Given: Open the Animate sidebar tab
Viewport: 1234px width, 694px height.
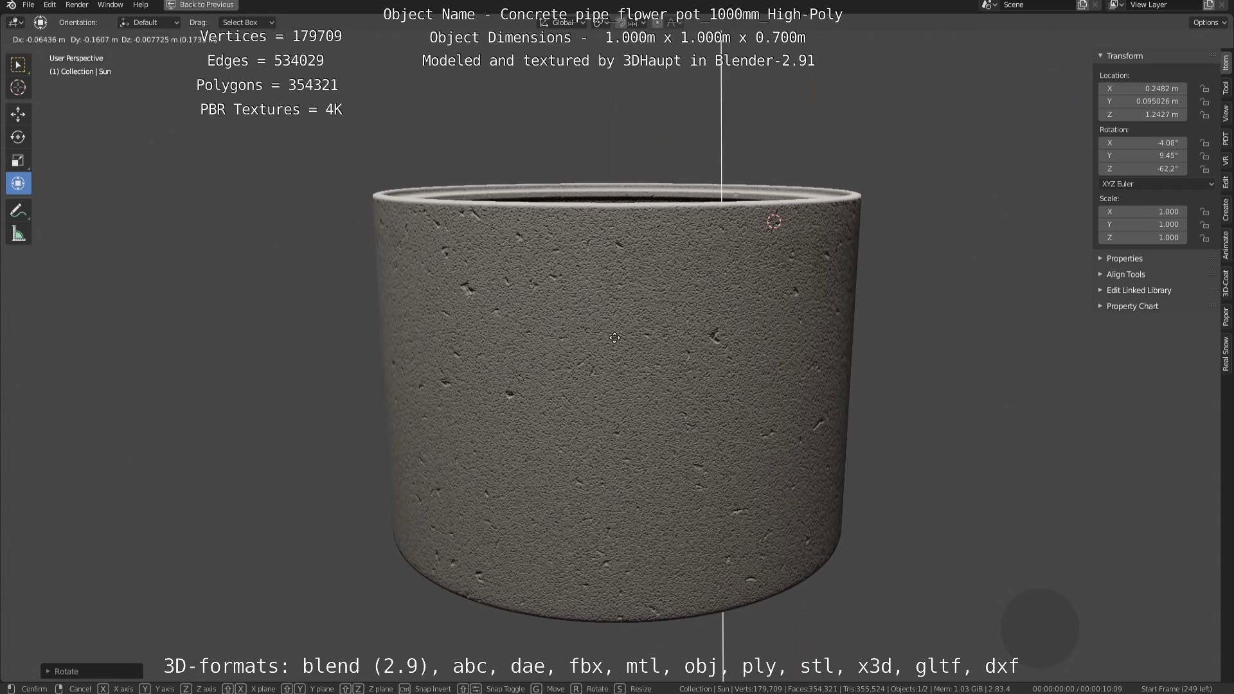Looking at the screenshot, I should 1226,245.
